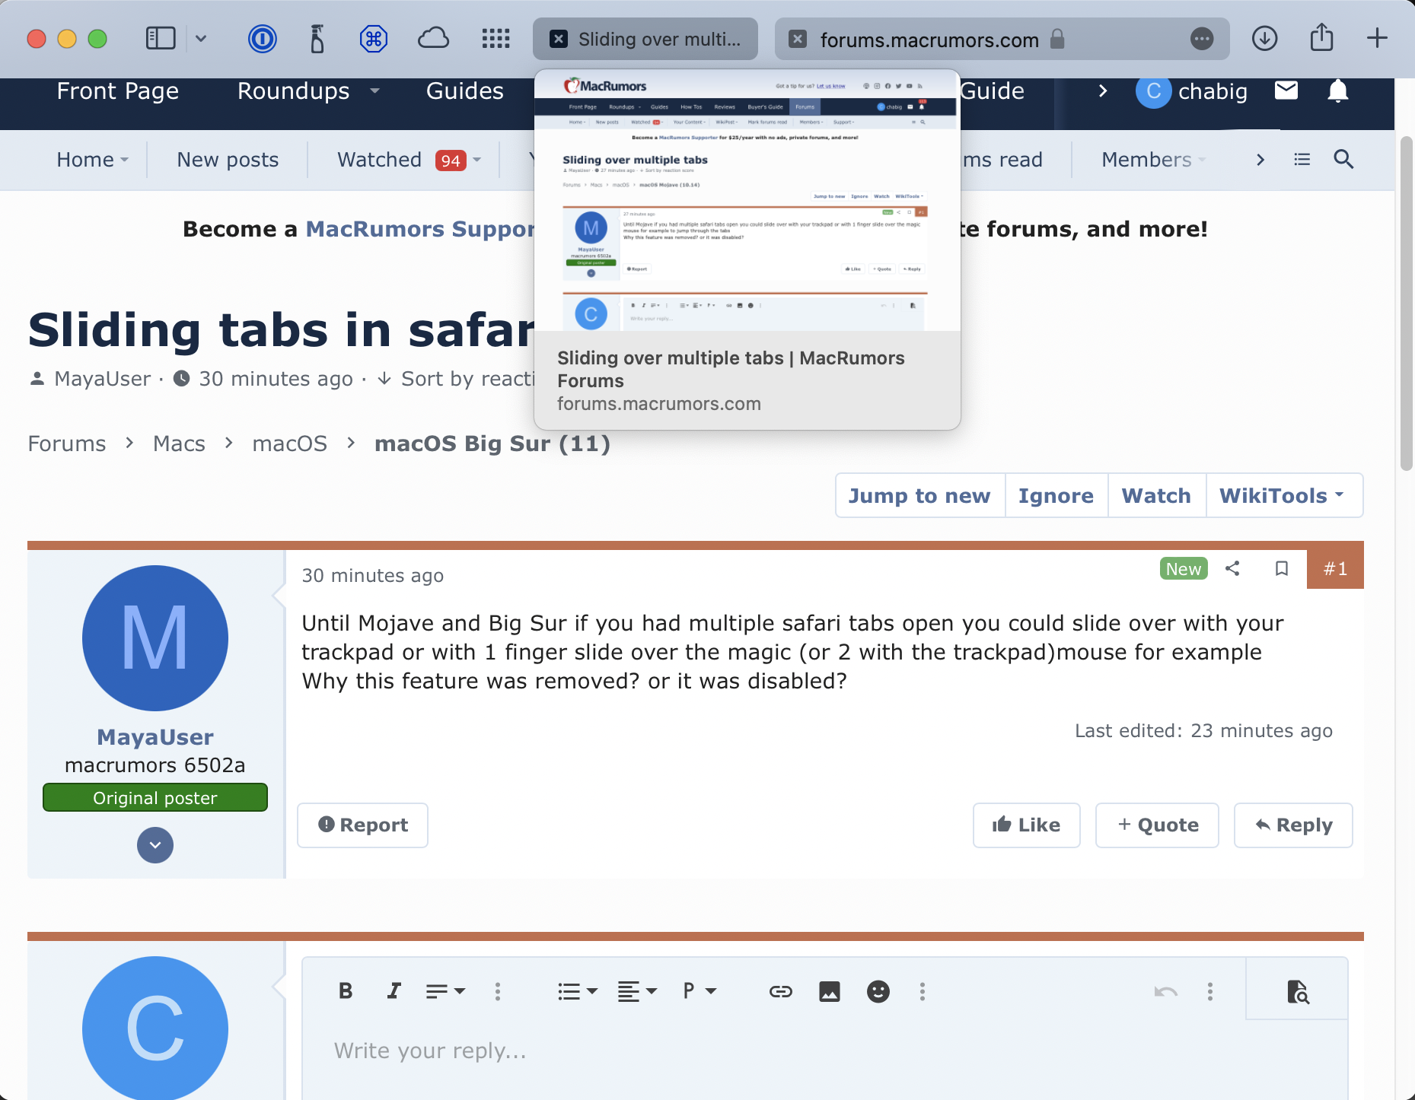Close the forums.macrumors.com tab
The height and width of the screenshot is (1100, 1415).
click(798, 39)
